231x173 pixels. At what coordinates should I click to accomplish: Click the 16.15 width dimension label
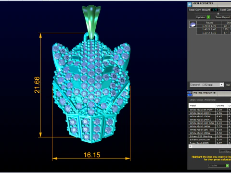tap(92, 155)
